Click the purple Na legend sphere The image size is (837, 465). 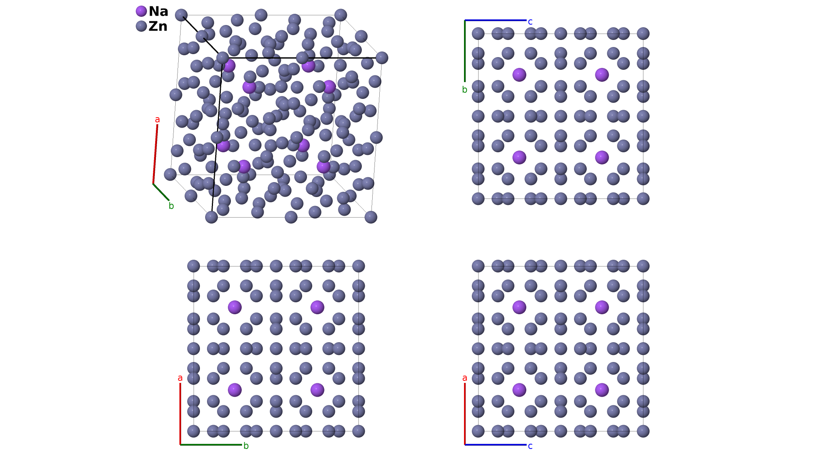pyautogui.click(x=141, y=11)
